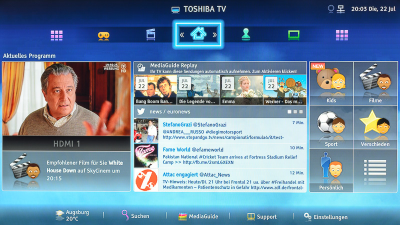Viewport: 400px width, 225px height.
Task: Open the Bang Boom Ban... recording thumbnail
Action: 155,90
